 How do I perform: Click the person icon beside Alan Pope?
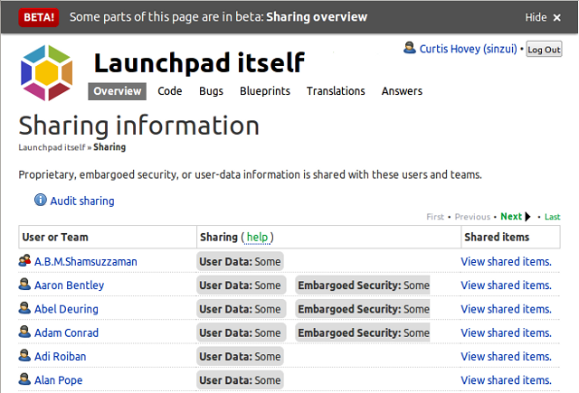tap(24, 379)
